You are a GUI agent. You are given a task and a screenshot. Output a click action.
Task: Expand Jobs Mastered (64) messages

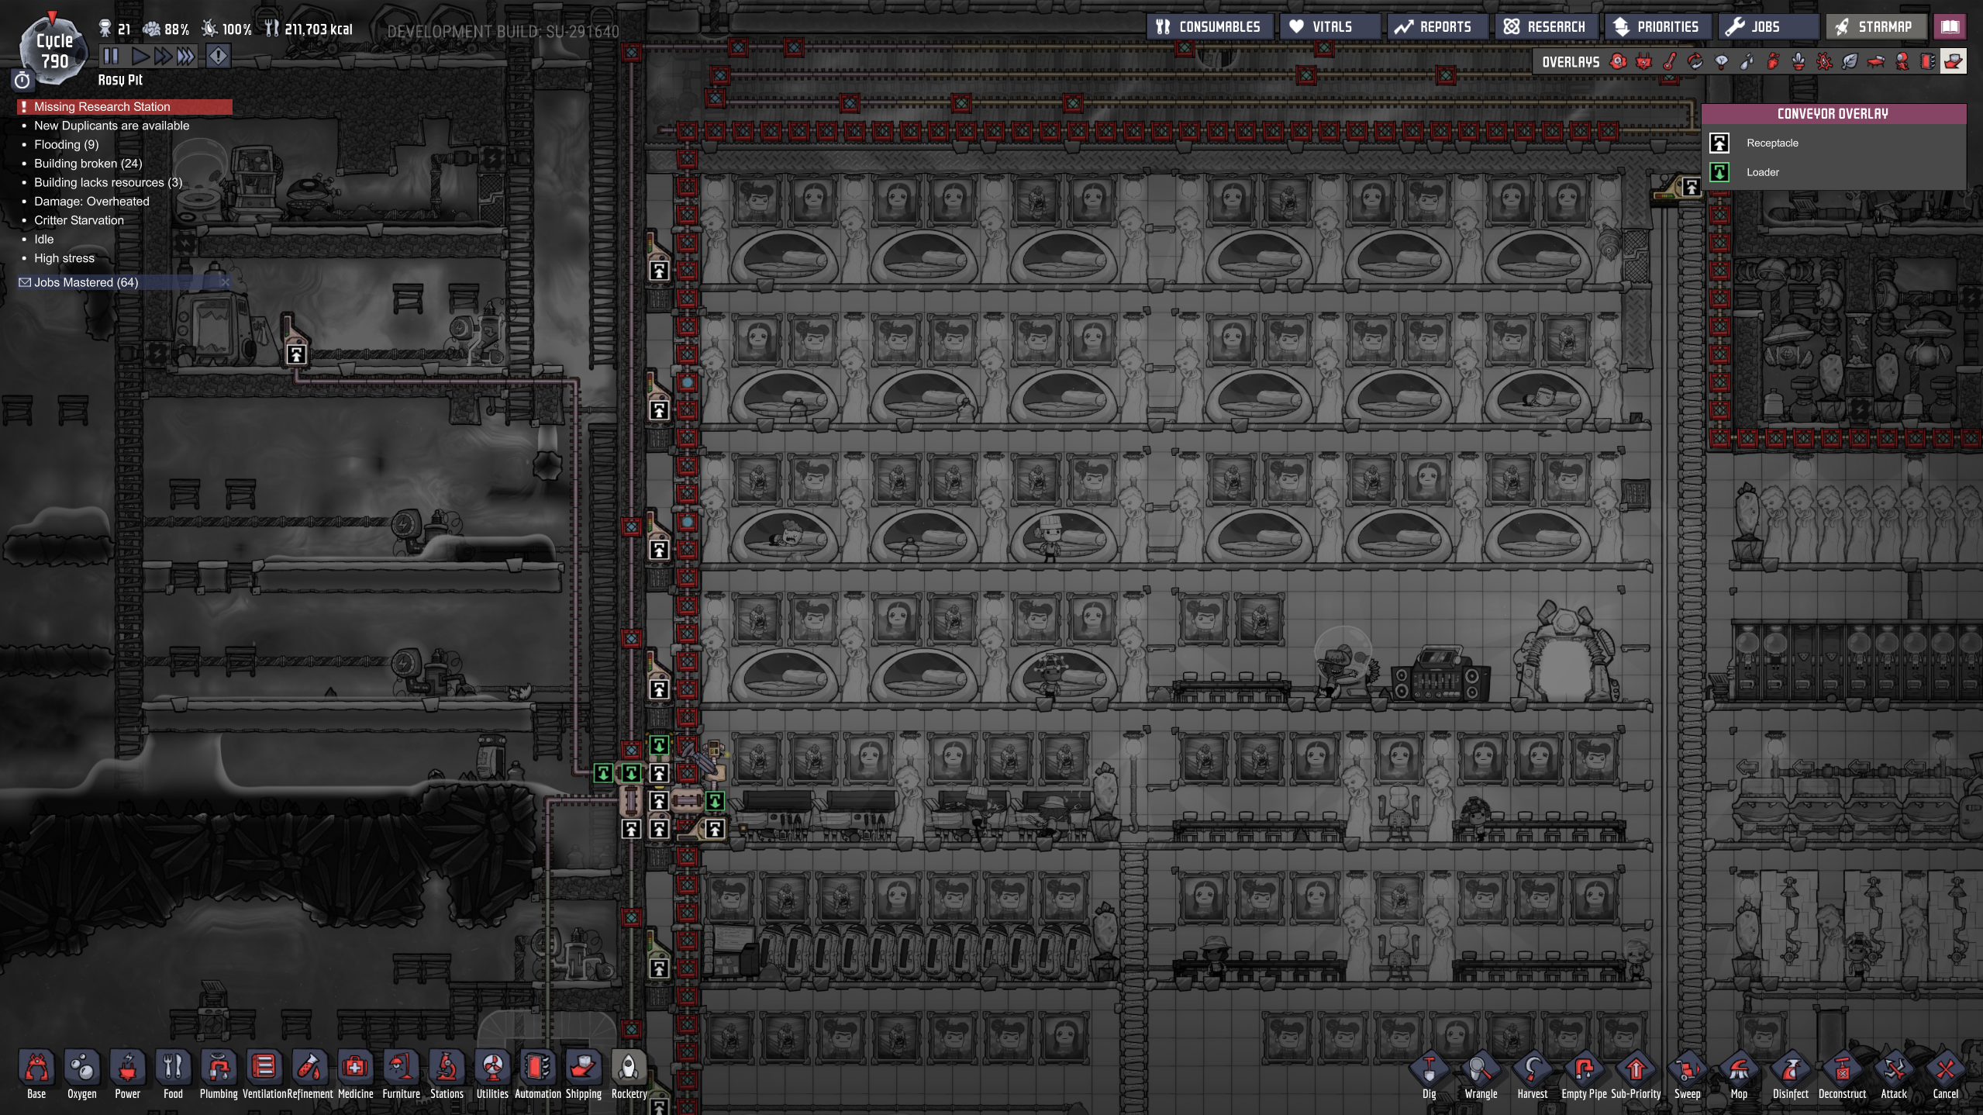(x=86, y=282)
